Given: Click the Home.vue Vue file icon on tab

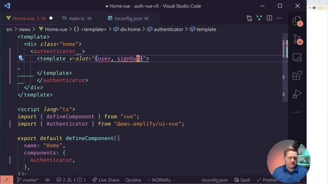Looking at the screenshot, I should [9, 18].
